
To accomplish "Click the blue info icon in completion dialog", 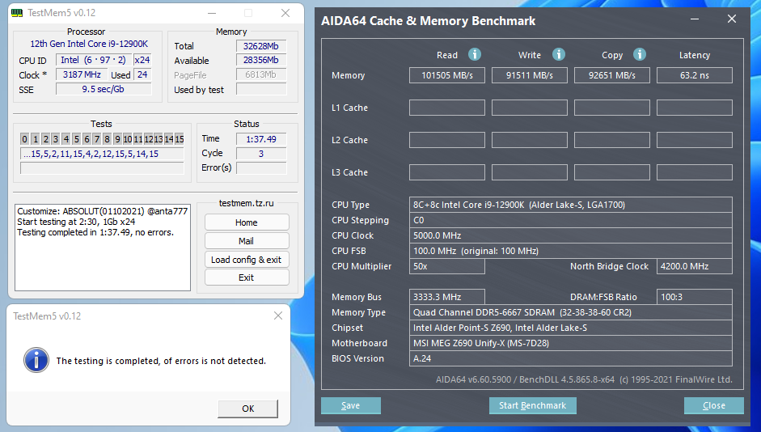I will pyautogui.click(x=36, y=360).
